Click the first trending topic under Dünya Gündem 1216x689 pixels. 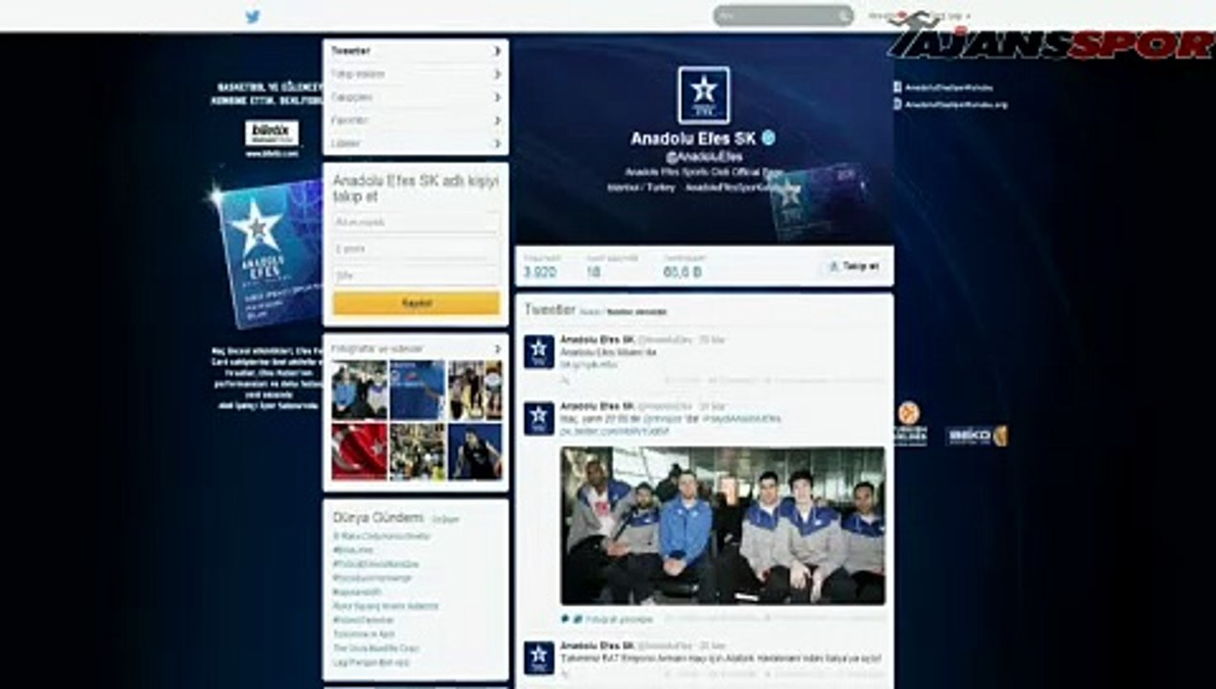(382, 537)
